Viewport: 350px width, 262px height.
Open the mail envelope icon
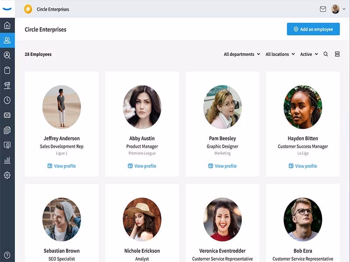pos(323,9)
